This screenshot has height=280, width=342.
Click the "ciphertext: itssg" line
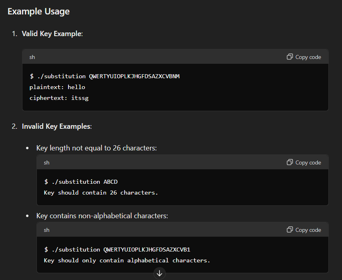(59, 98)
